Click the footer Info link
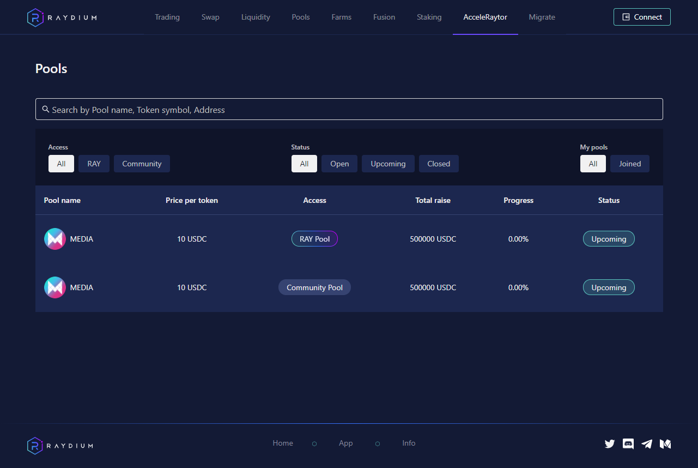Image resolution: width=698 pixels, height=468 pixels. coord(409,443)
